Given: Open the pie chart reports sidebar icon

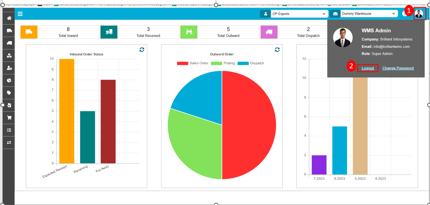Looking at the screenshot, I should (x=9, y=80).
